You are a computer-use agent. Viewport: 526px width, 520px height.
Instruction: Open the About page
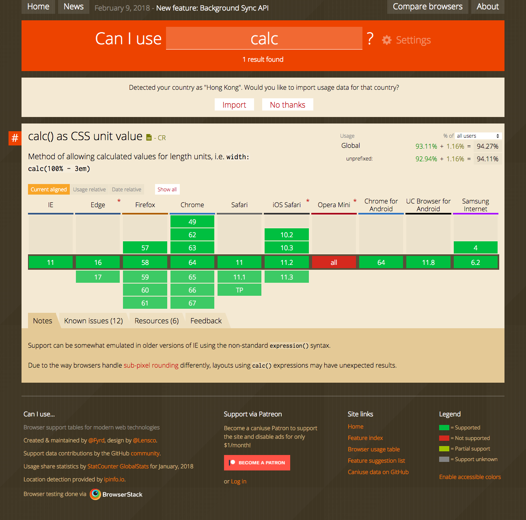tap(488, 6)
